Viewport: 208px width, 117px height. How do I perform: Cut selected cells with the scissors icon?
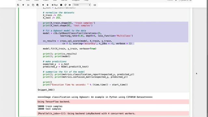click(x=28, y=5)
